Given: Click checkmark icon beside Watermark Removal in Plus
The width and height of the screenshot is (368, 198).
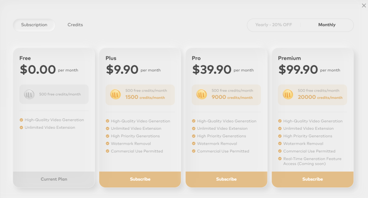Looking at the screenshot, I should coord(107,143).
